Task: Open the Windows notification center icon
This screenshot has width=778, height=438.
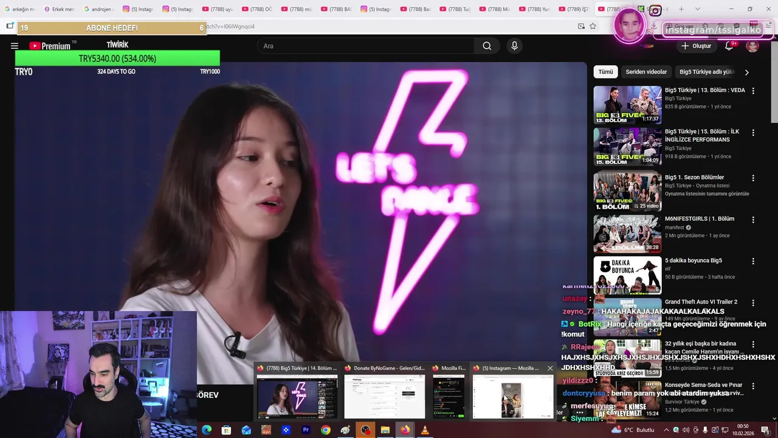Action: tap(765, 430)
